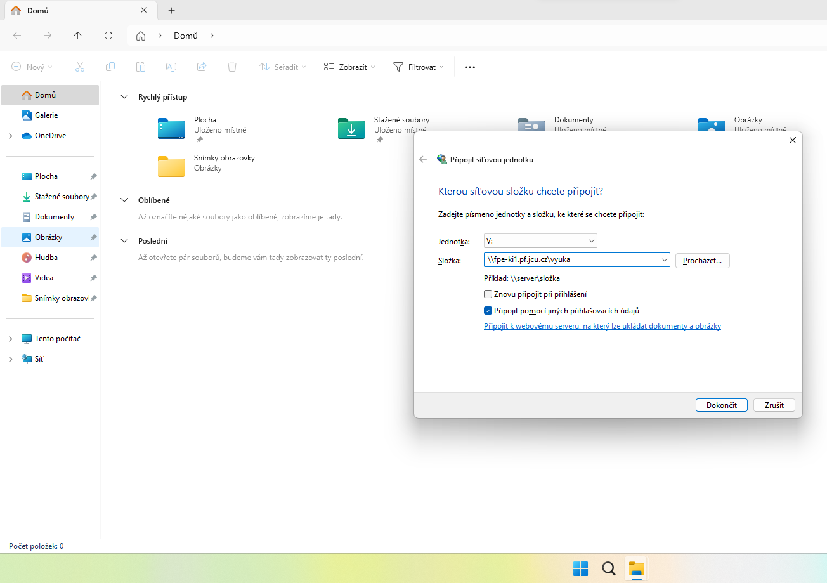Click Dokončit button in the dialog
Screen dimensions: 827x583
[722, 405]
